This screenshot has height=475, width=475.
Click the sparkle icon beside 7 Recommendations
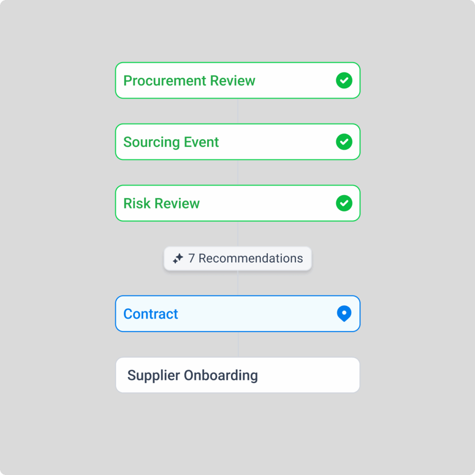point(178,259)
